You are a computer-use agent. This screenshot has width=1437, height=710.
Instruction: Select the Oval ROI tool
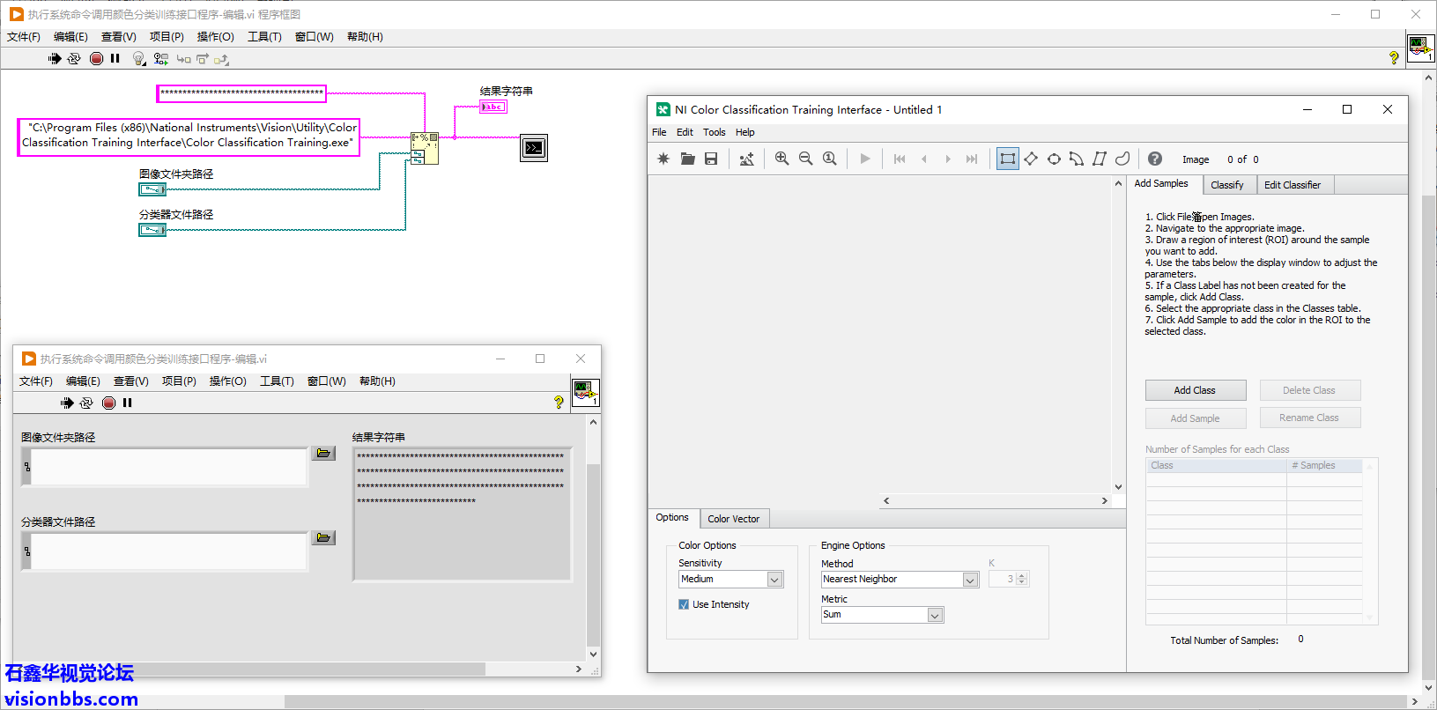tap(1054, 159)
